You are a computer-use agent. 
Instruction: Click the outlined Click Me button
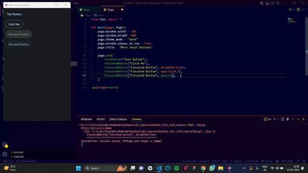(x=14, y=24)
